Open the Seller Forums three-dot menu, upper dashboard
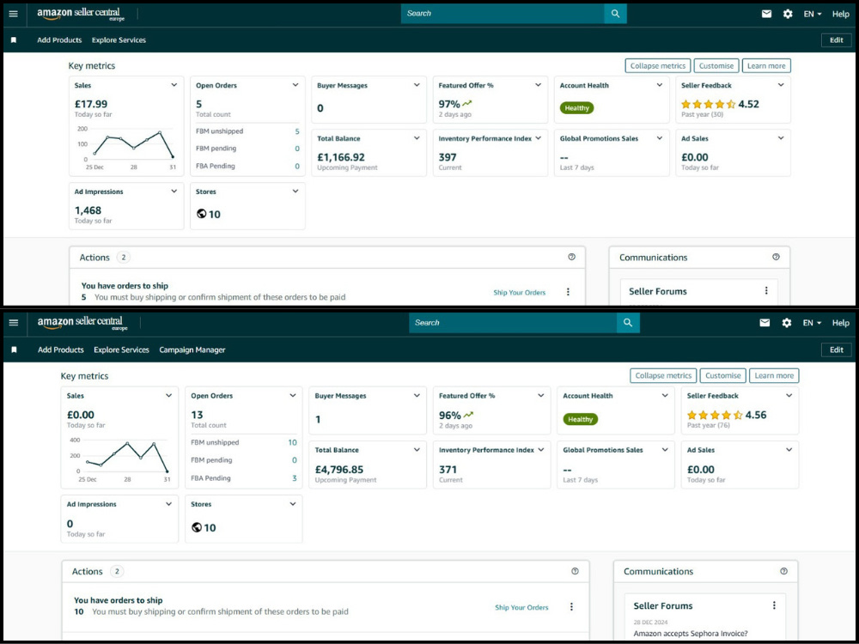This screenshot has height=644, width=859. point(766,291)
